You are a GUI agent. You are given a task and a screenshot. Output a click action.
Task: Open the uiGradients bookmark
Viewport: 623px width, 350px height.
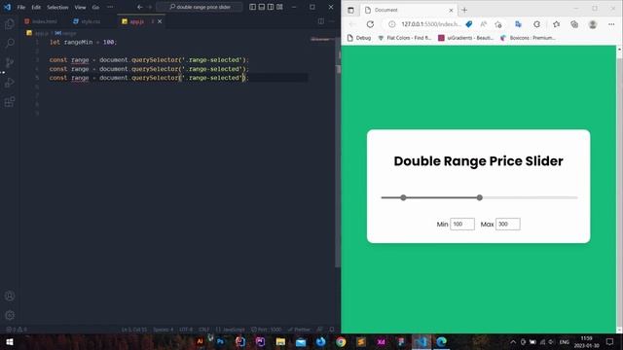(465, 38)
